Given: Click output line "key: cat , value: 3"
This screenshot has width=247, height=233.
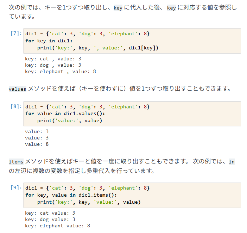Looking at the screenshot, I should click(53, 59).
